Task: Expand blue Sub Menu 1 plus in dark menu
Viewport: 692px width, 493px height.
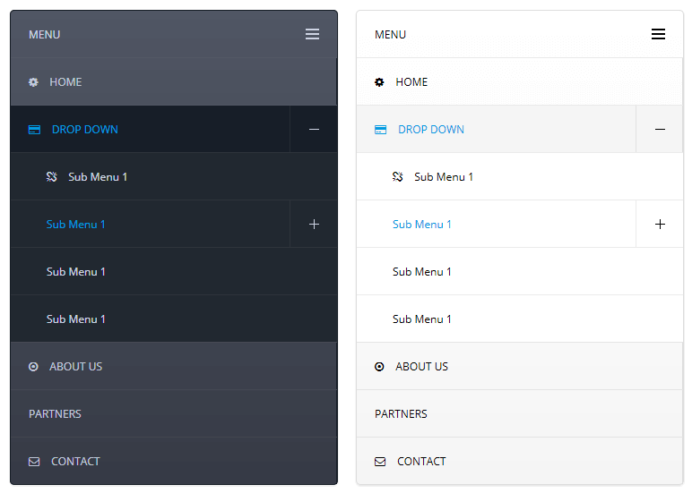Action: coord(314,225)
